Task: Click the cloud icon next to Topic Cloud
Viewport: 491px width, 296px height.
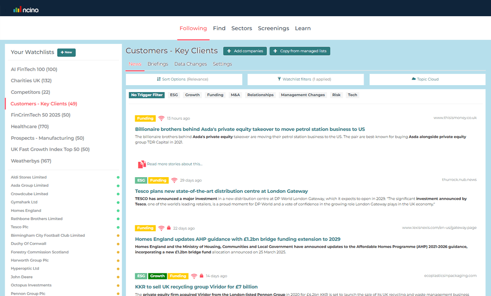Action: (414, 79)
